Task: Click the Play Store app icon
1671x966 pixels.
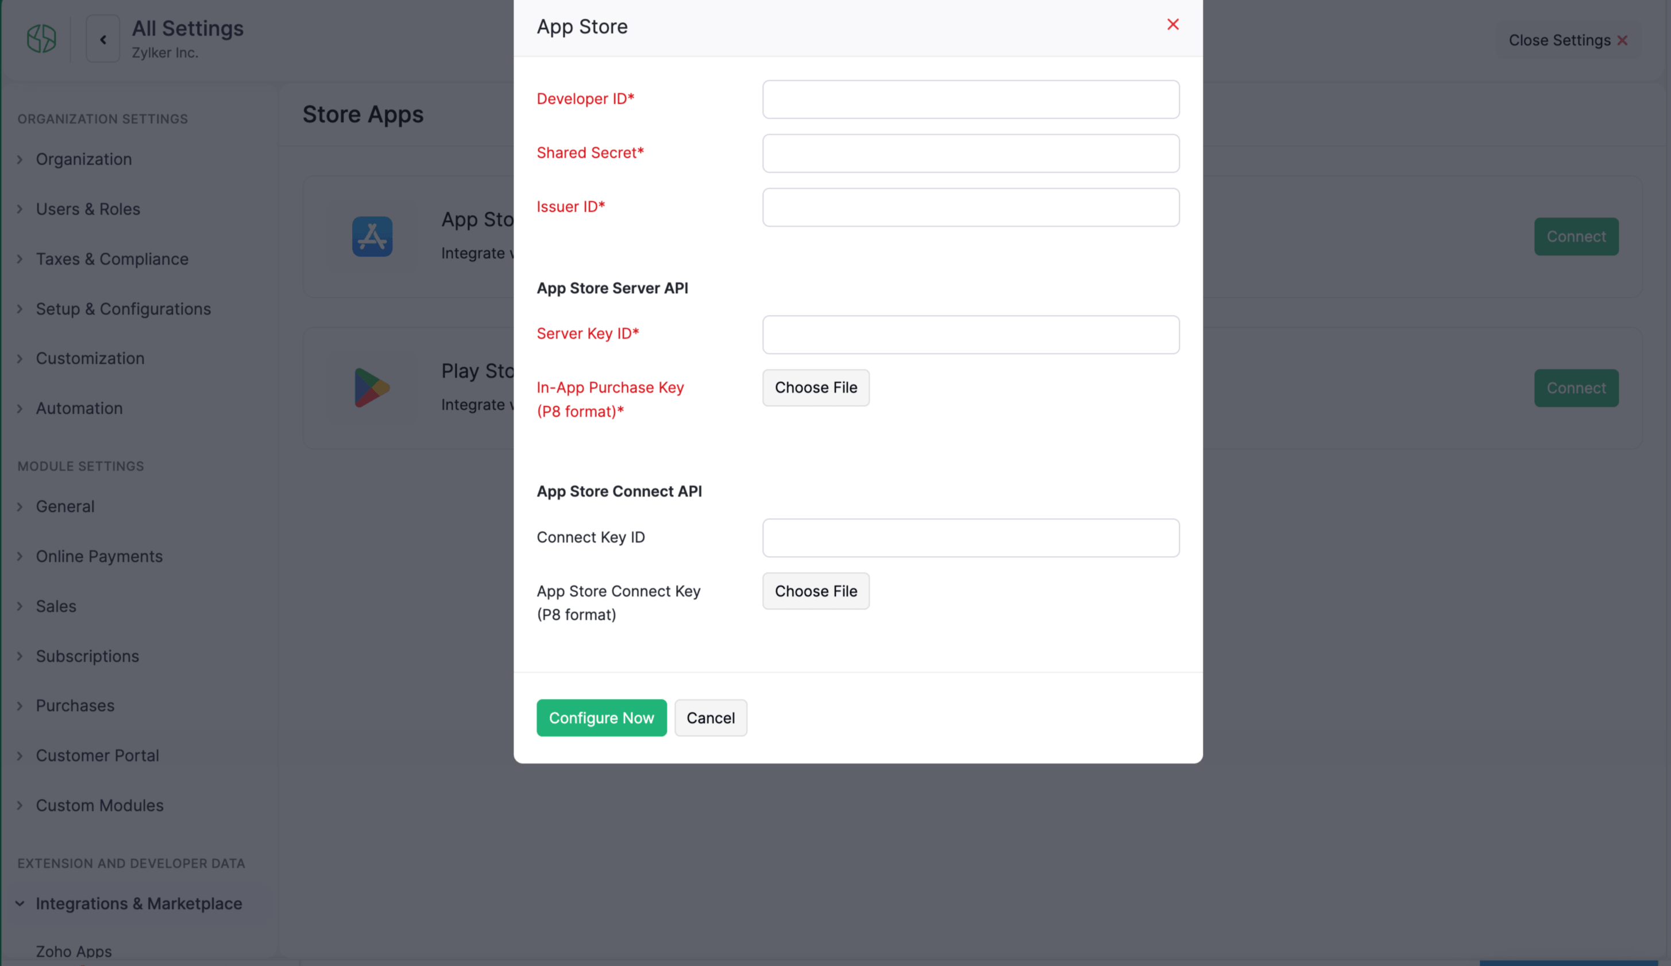Action: click(x=372, y=387)
